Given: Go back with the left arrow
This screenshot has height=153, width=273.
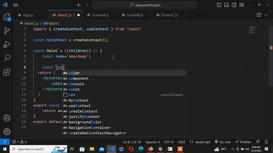Looking at the screenshot, I should (x=79, y=5).
